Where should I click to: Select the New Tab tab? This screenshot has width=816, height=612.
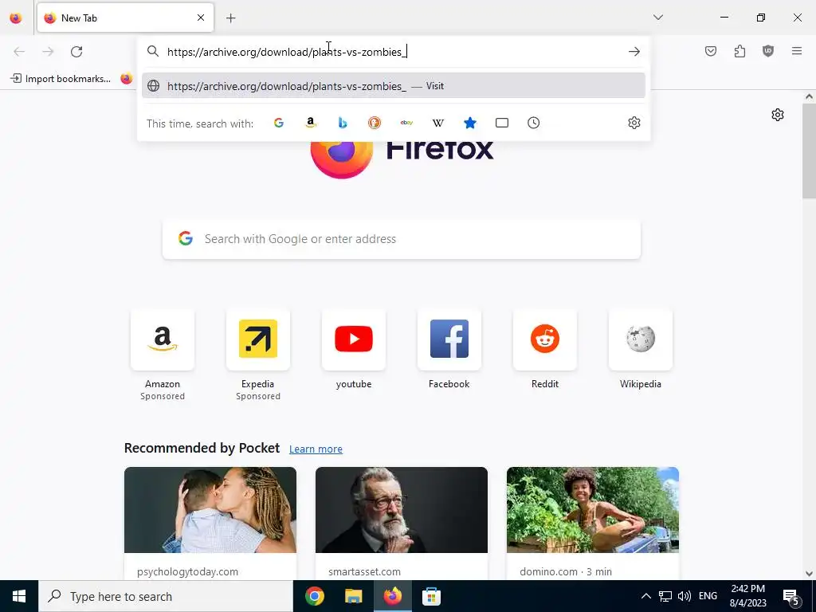(125, 18)
